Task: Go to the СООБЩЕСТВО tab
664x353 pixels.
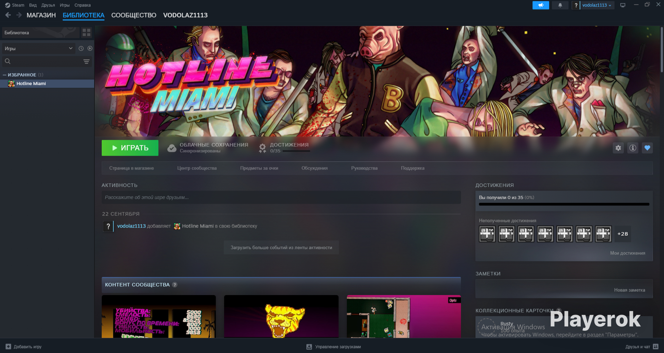Action: click(134, 15)
